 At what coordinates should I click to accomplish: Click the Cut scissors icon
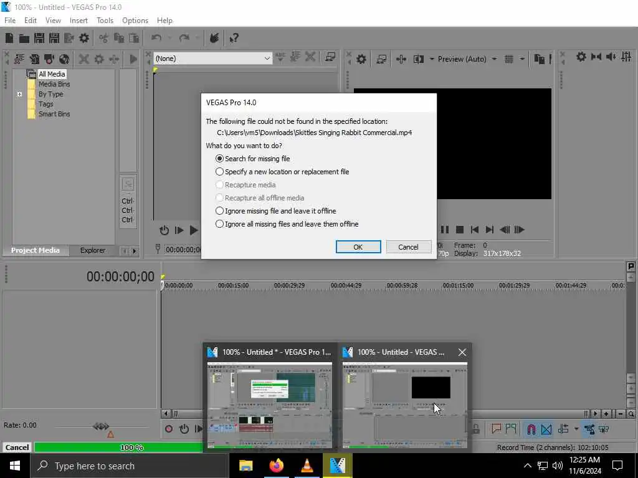point(104,38)
